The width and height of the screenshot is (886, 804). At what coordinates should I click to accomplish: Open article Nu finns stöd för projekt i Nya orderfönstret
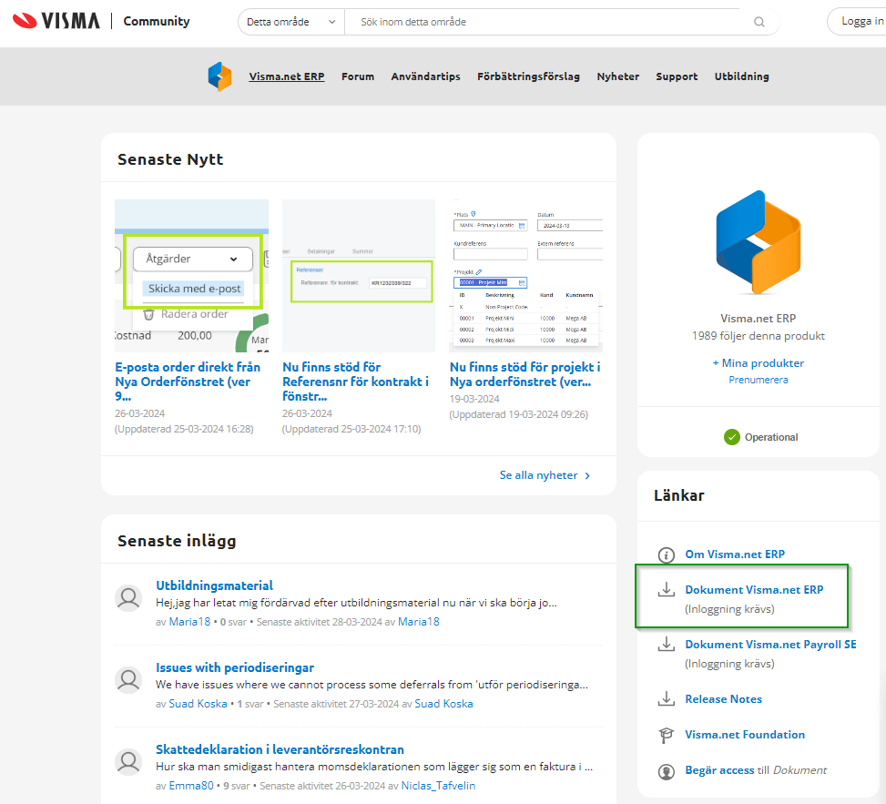pyautogui.click(x=524, y=374)
